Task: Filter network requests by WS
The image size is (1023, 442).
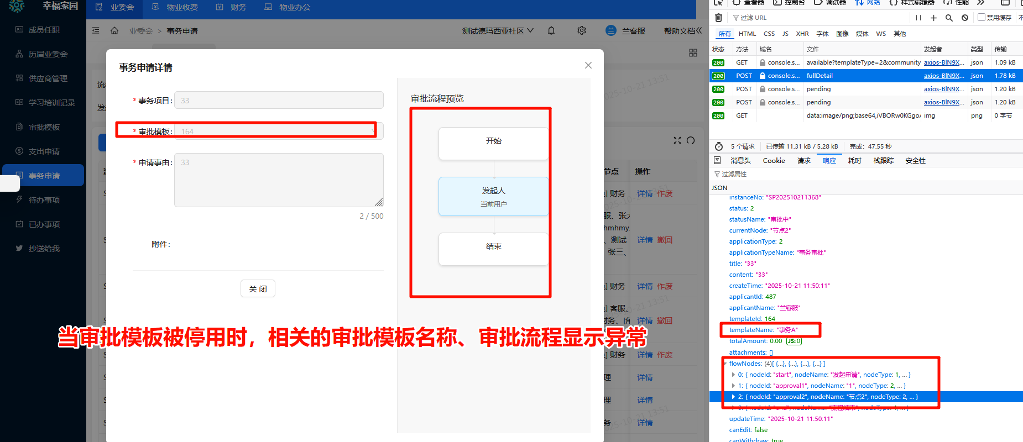Action: click(881, 34)
